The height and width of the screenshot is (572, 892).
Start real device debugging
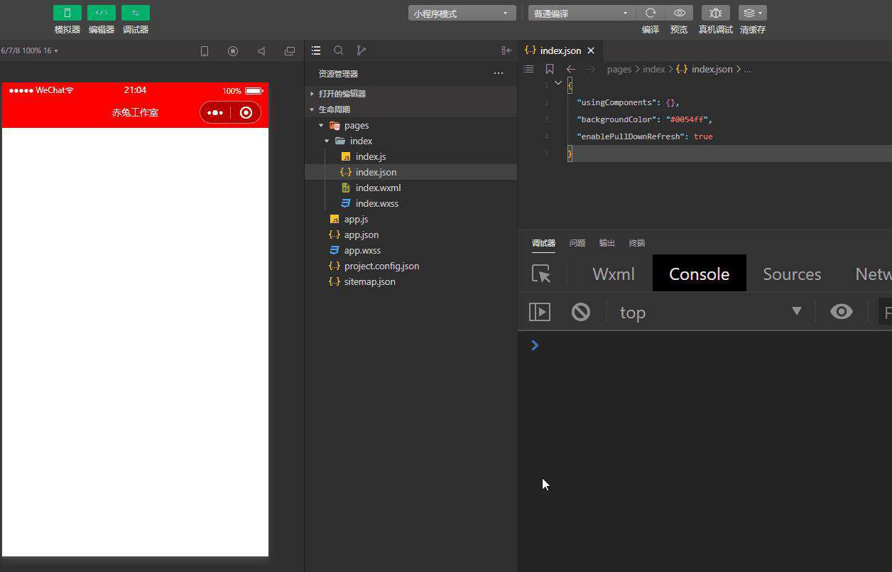point(716,13)
